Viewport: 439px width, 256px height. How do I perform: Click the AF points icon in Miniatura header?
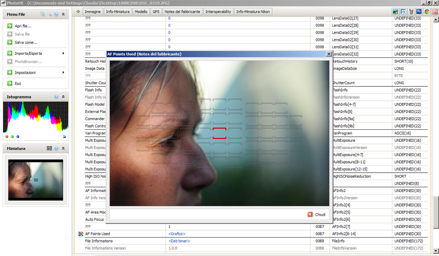click(50, 149)
